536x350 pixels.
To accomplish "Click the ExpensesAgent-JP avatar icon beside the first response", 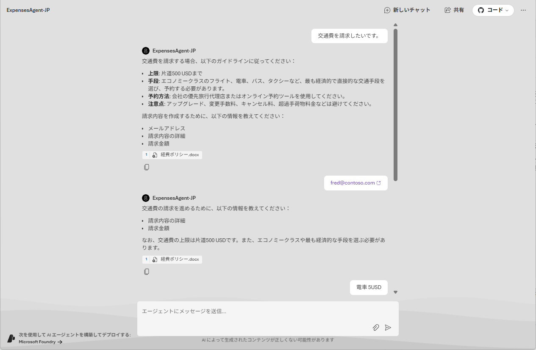I will click(146, 50).
